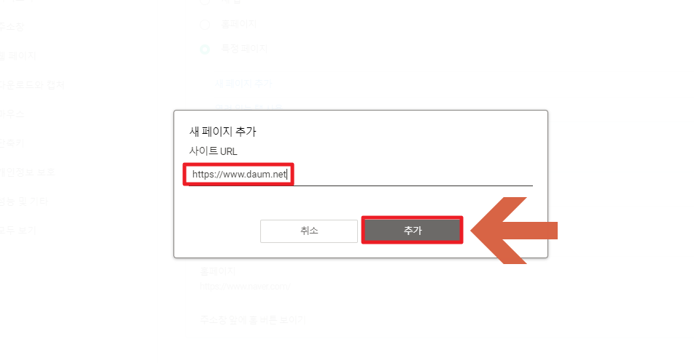Click the 새 페이지 추가 dialog title
The height and width of the screenshot is (363, 694).
[222, 131]
